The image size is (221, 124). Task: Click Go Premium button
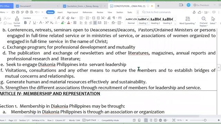tap(201, 5)
